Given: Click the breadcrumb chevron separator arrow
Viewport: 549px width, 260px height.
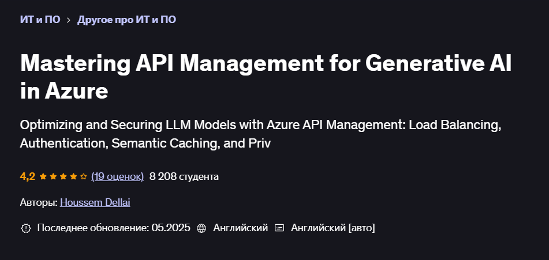Looking at the screenshot, I should pyautogui.click(x=69, y=20).
